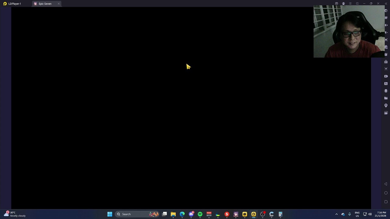Viewport: 390px width, 219px height.
Task: Tap the Android home circle button
Action: pos(386,193)
